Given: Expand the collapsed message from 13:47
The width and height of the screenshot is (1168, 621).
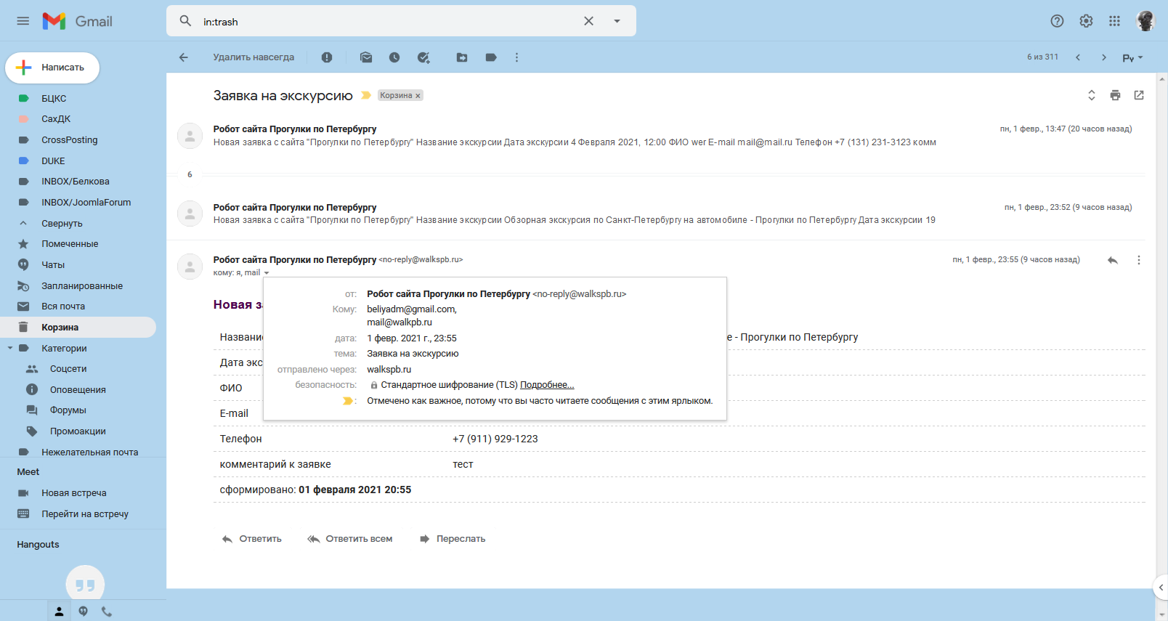Looking at the screenshot, I should 655,135.
